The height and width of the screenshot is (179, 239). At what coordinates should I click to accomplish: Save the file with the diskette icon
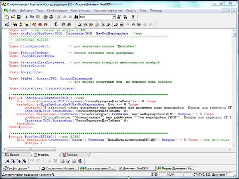tap(19, 17)
